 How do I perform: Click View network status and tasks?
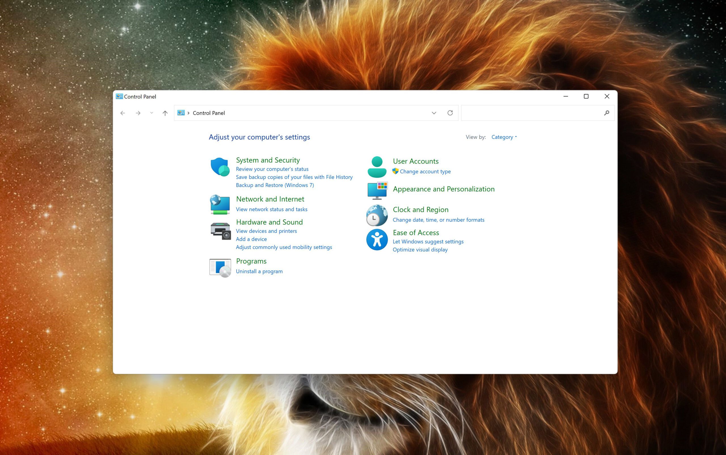coord(271,209)
